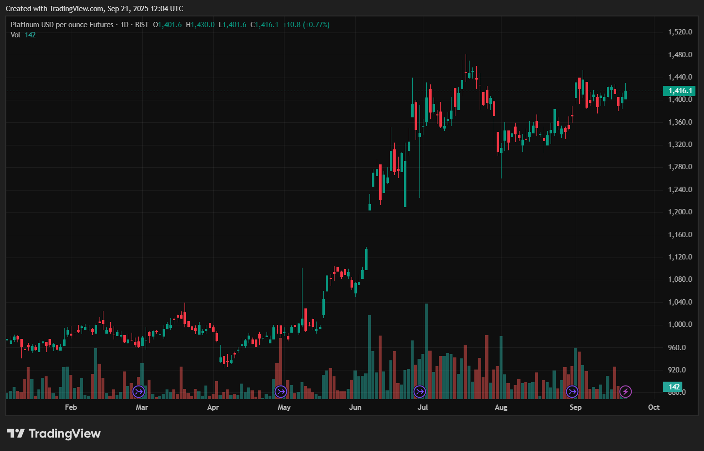Click the 1,520.0 level on price axis
This screenshot has height=451, width=704.
680,32
